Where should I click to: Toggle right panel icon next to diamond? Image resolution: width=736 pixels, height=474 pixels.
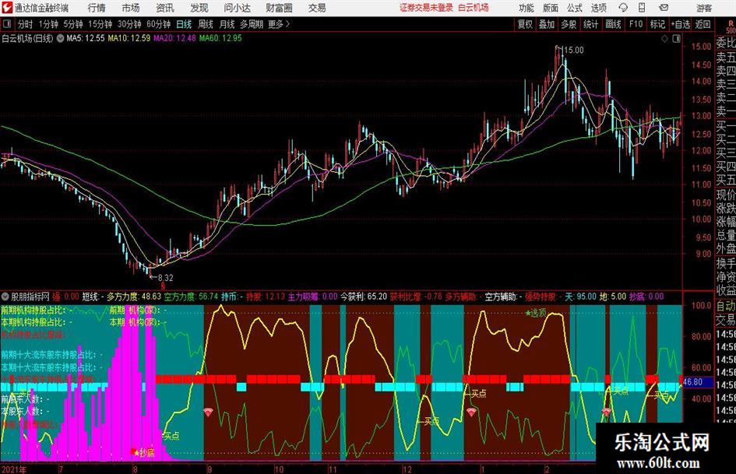click(676, 39)
